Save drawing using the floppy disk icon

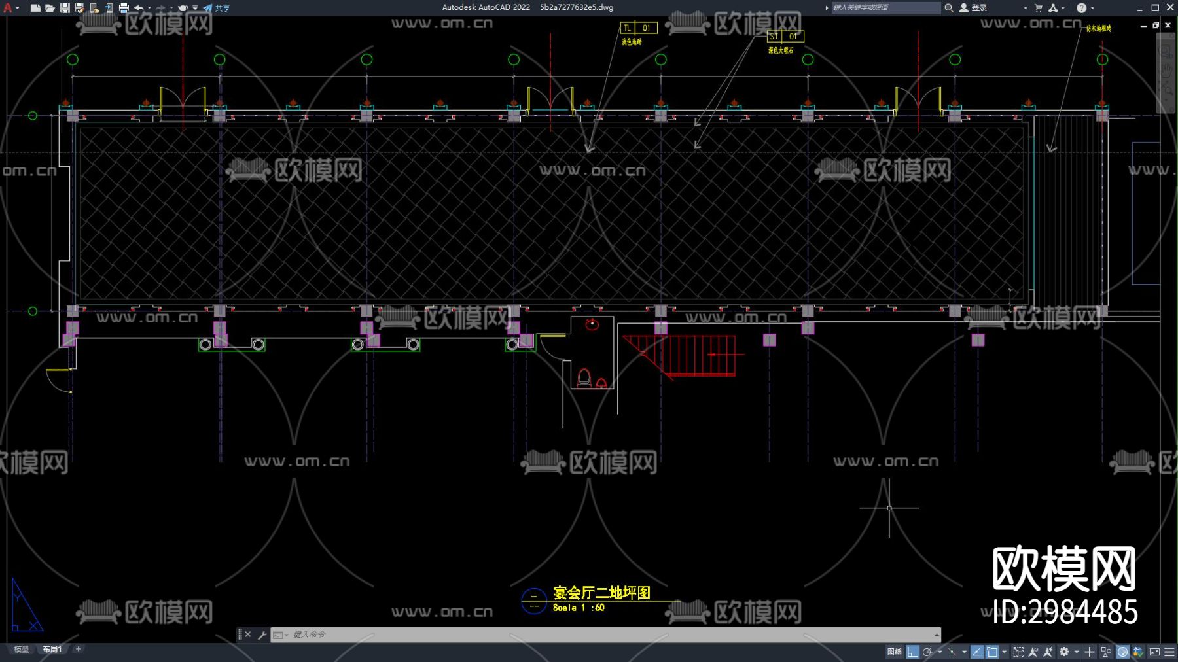point(65,8)
